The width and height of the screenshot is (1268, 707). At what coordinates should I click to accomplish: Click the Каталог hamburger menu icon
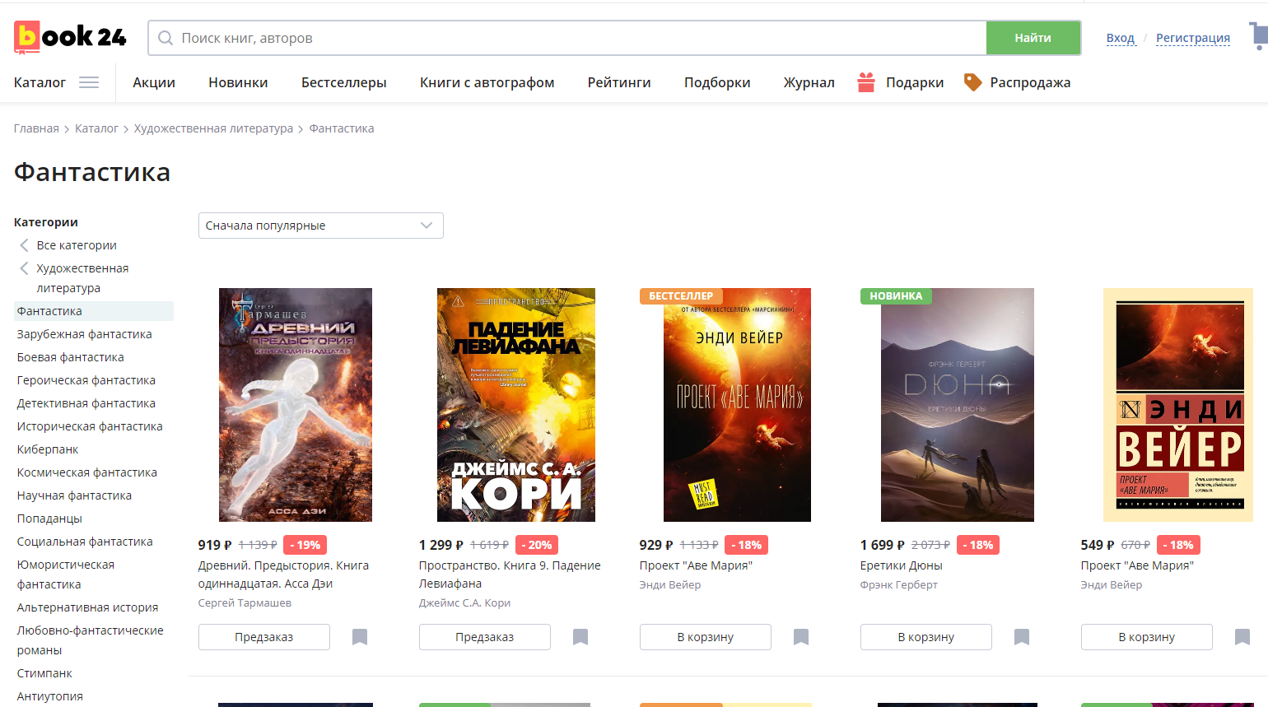[x=89, y=82]
